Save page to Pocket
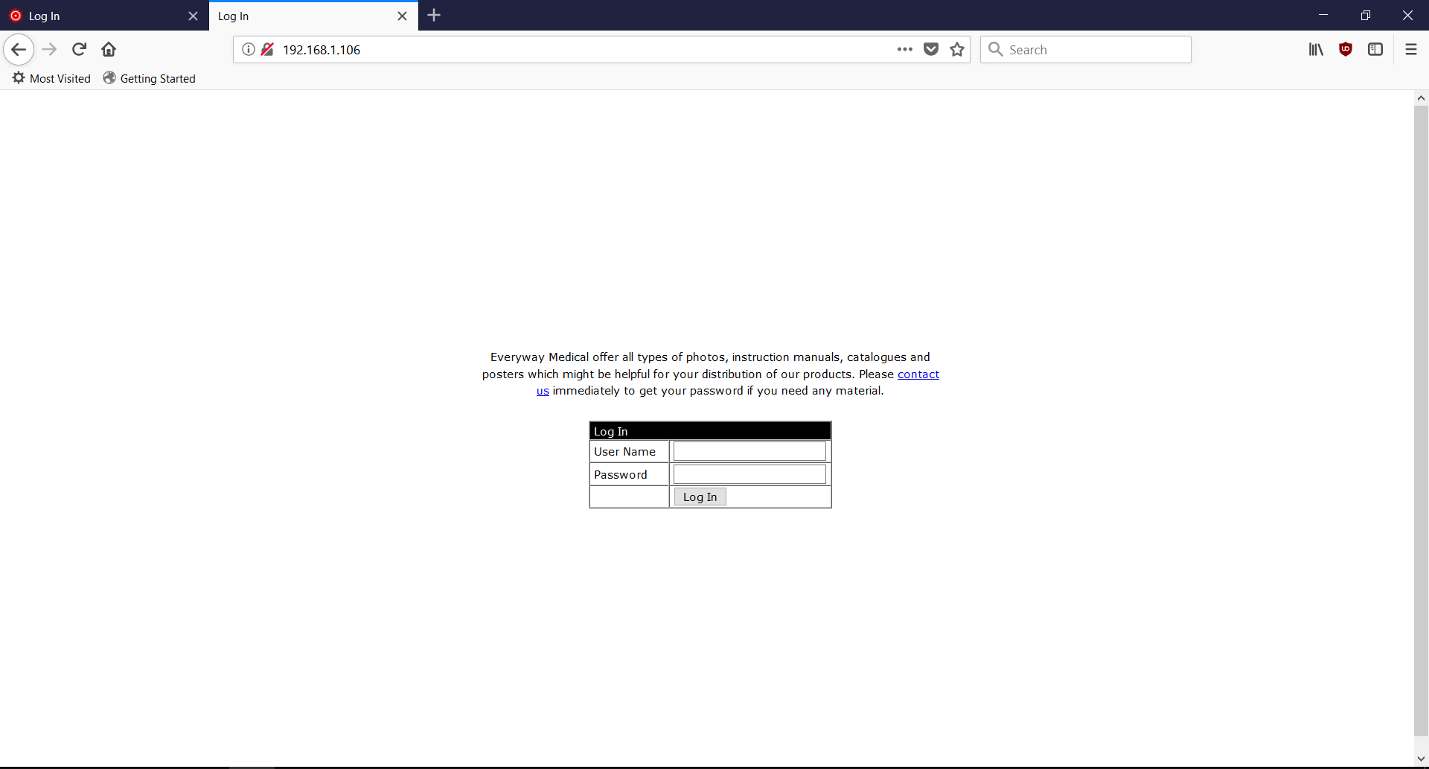Image resolution: width=1429 pixels, height=769 pixels. pyautogui.click(x=931, y=50)
